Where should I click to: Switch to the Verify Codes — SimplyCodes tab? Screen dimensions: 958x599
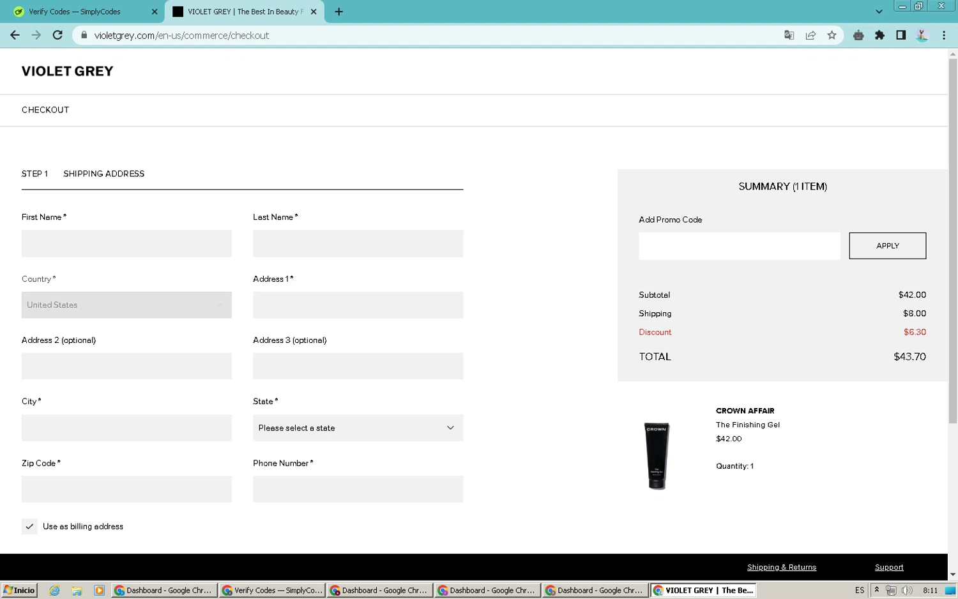(86, 11)
